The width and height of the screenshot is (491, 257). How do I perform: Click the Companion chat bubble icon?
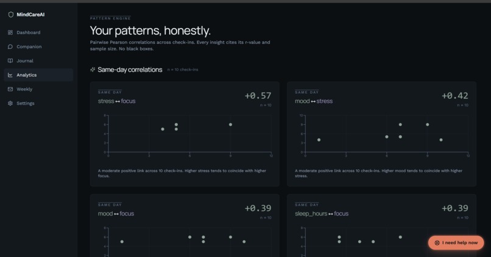[x=10, y=47]
